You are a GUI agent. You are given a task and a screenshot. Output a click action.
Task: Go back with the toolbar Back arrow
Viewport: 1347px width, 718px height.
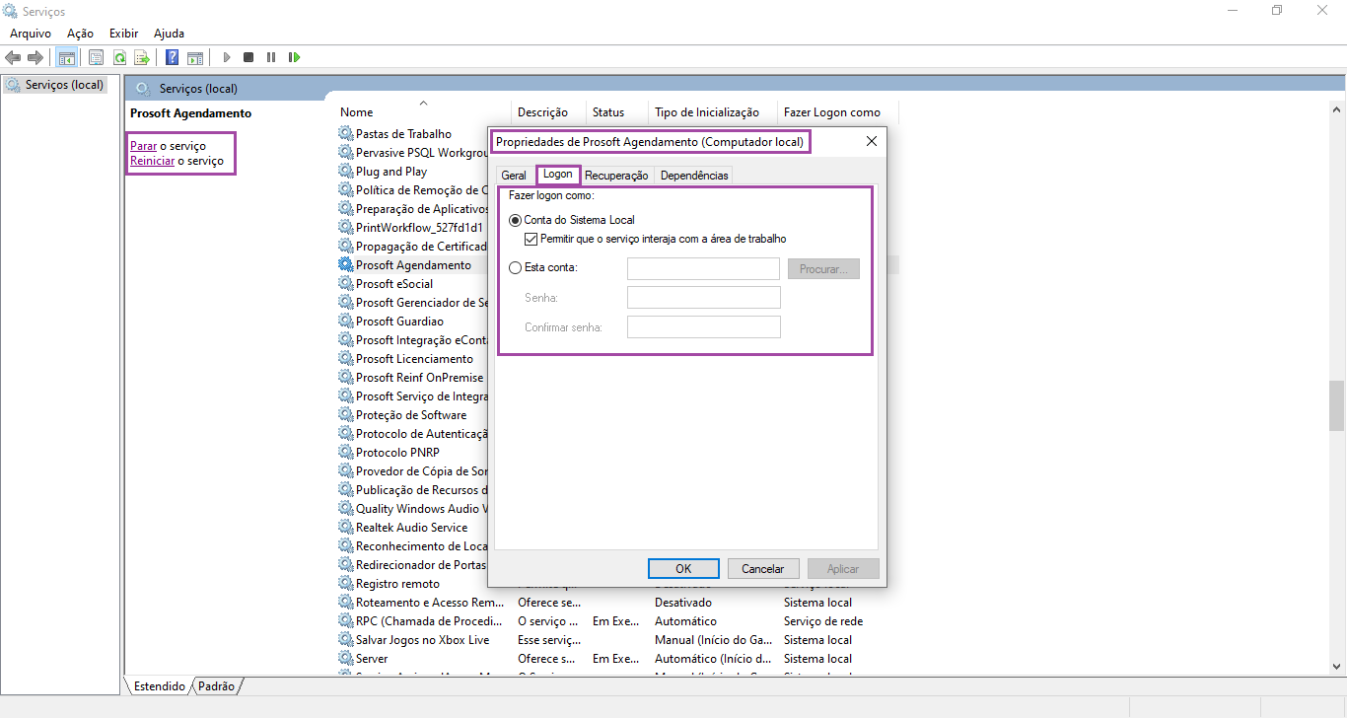point(13,57)
